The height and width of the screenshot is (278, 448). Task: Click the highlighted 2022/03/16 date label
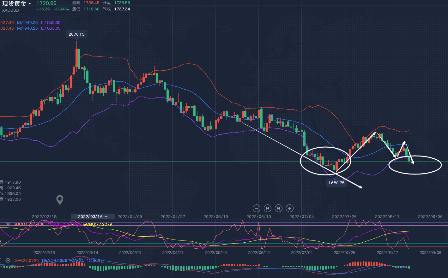(93, 216)
